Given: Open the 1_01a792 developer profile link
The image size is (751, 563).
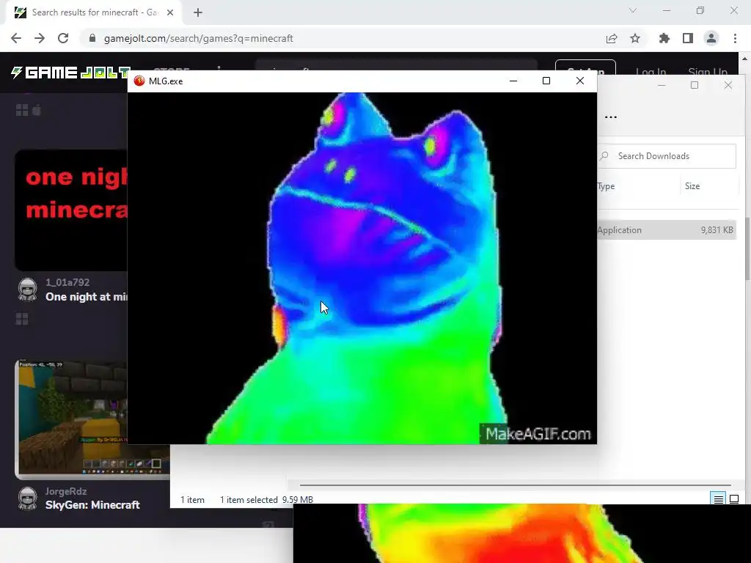Looking at the screenshot, I should click(x=67, y=282).
